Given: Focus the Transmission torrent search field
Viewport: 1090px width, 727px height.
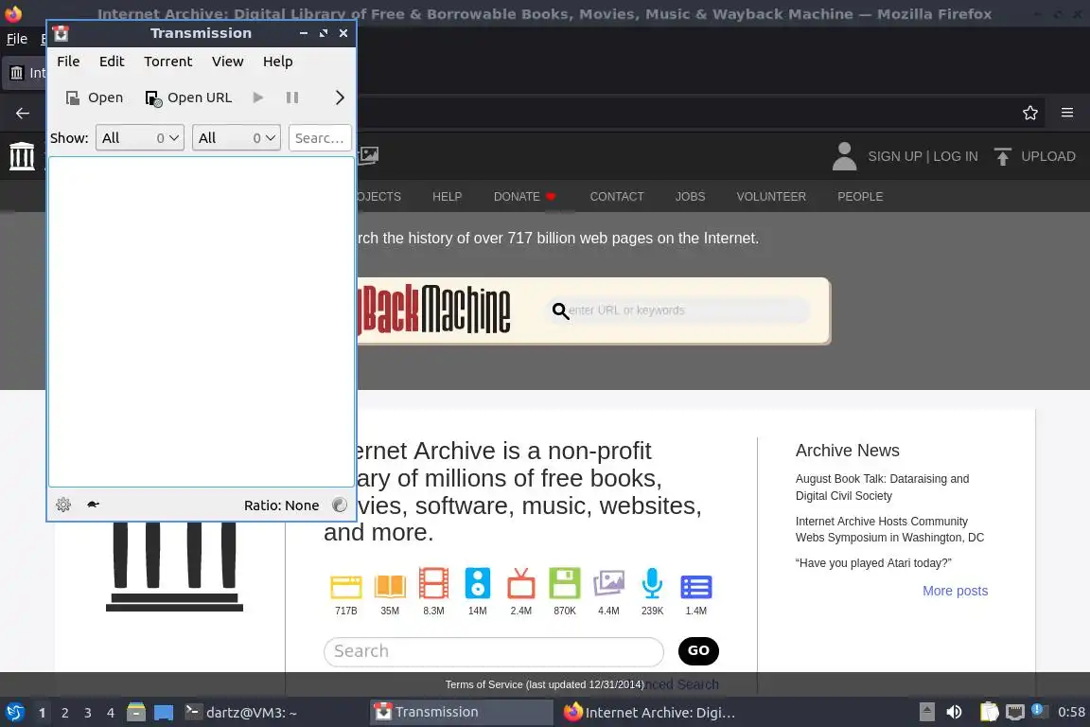Looking at the screenshot, I should [320, 138].
